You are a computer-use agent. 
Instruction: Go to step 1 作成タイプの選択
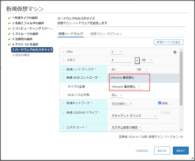pyautogui.click(x=25, y=18)
